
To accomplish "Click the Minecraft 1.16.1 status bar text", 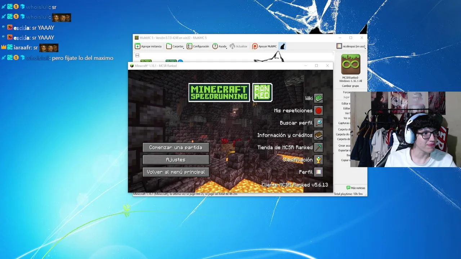I will tap(185, 194).
